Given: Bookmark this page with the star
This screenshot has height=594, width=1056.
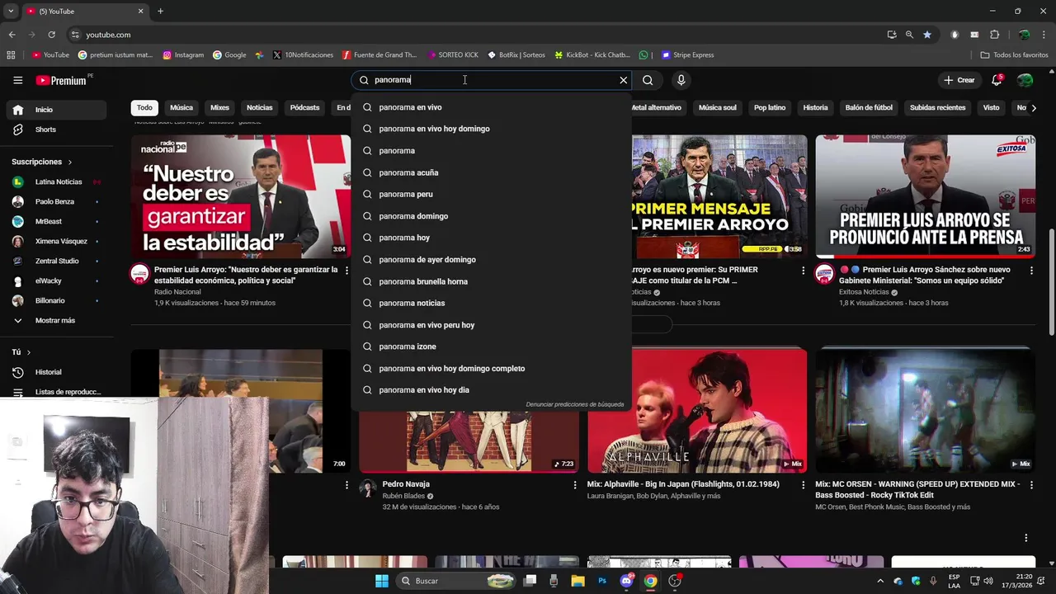Looking at the screenshot, I should [x=927, y=35].
